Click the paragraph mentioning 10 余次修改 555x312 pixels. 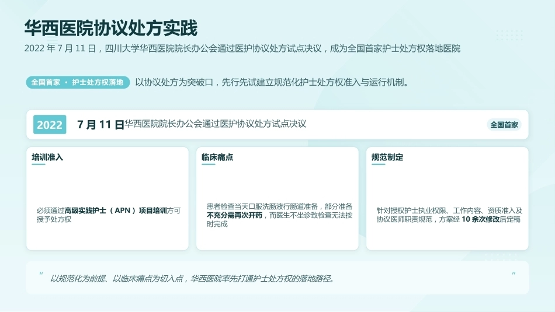coord(449,215)
